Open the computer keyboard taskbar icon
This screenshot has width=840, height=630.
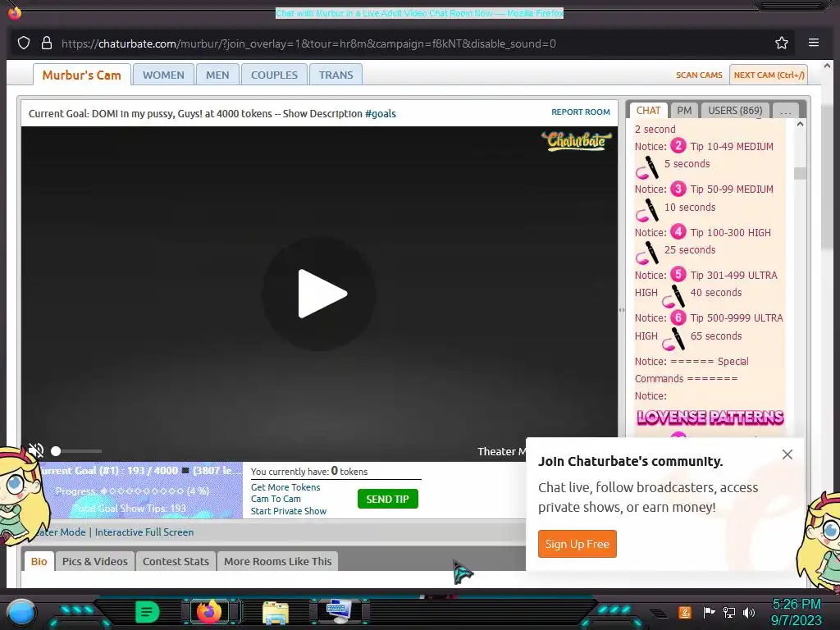pyautogui.click(x=339, y=612)
